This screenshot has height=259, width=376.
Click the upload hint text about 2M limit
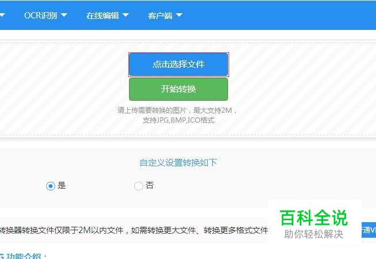[178, 115]
